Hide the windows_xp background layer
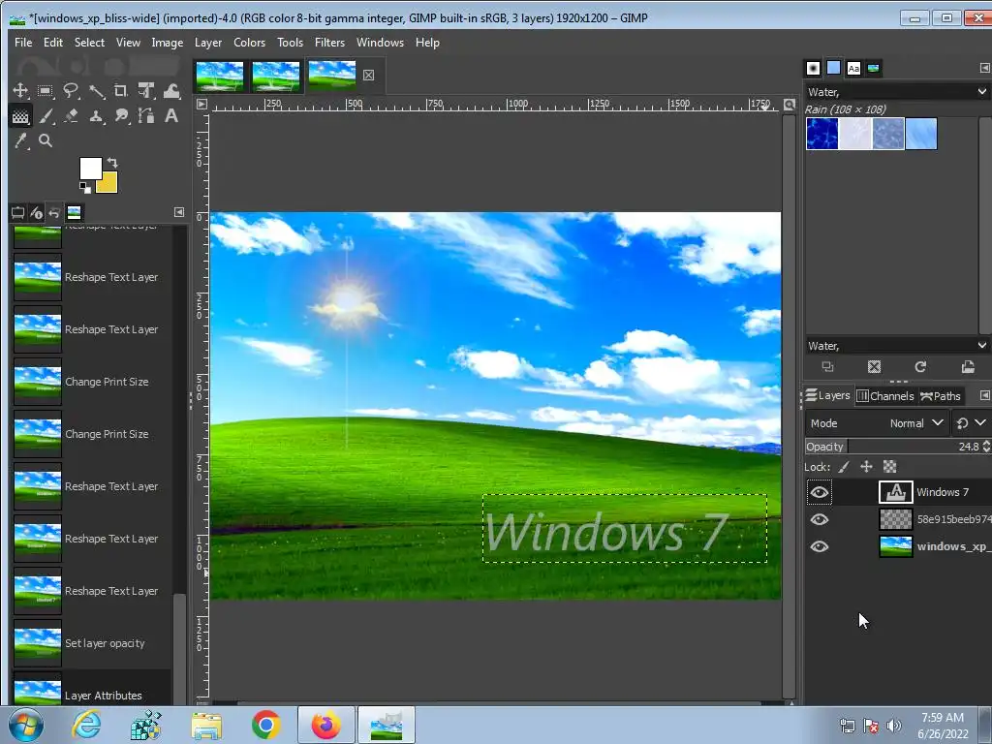The height and width of the screenshot is (744, 992). point(820,546)
